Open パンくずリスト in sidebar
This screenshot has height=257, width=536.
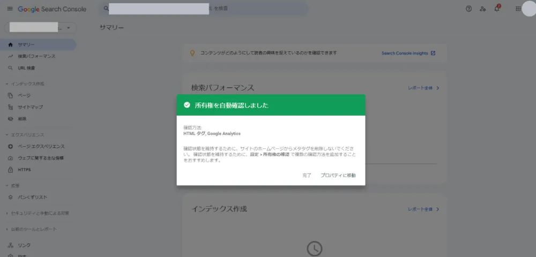[38, 197]
